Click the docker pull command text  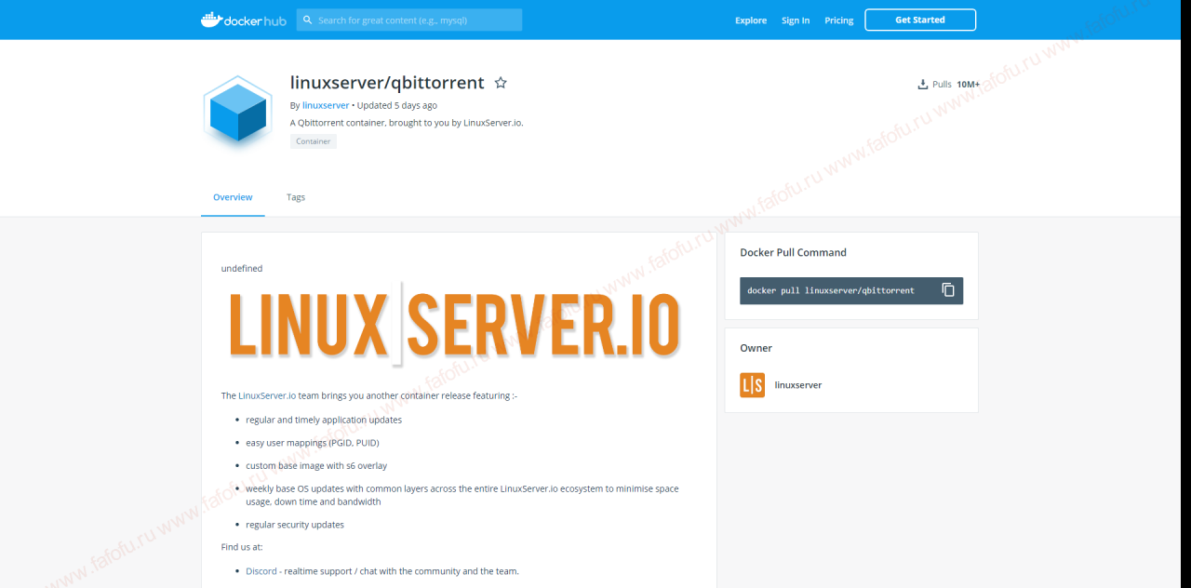click(x=831, y=291)
